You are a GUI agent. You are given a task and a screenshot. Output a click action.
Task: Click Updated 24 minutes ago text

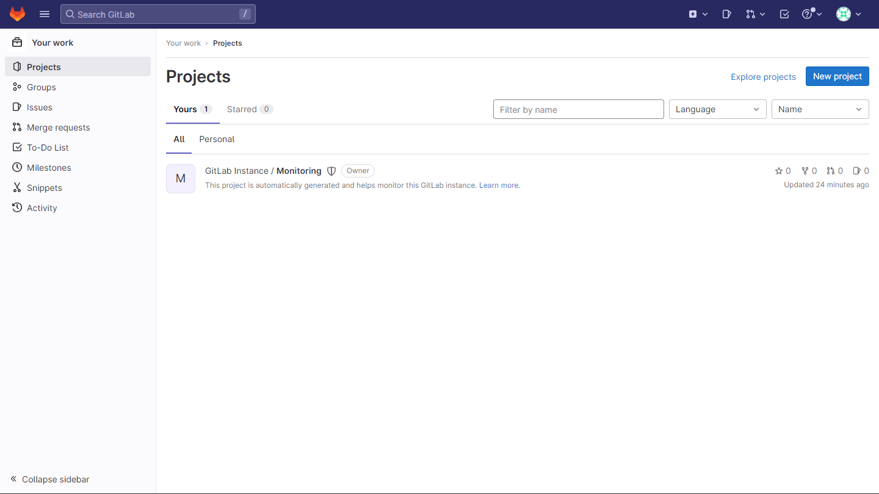[x=827, y=185]
